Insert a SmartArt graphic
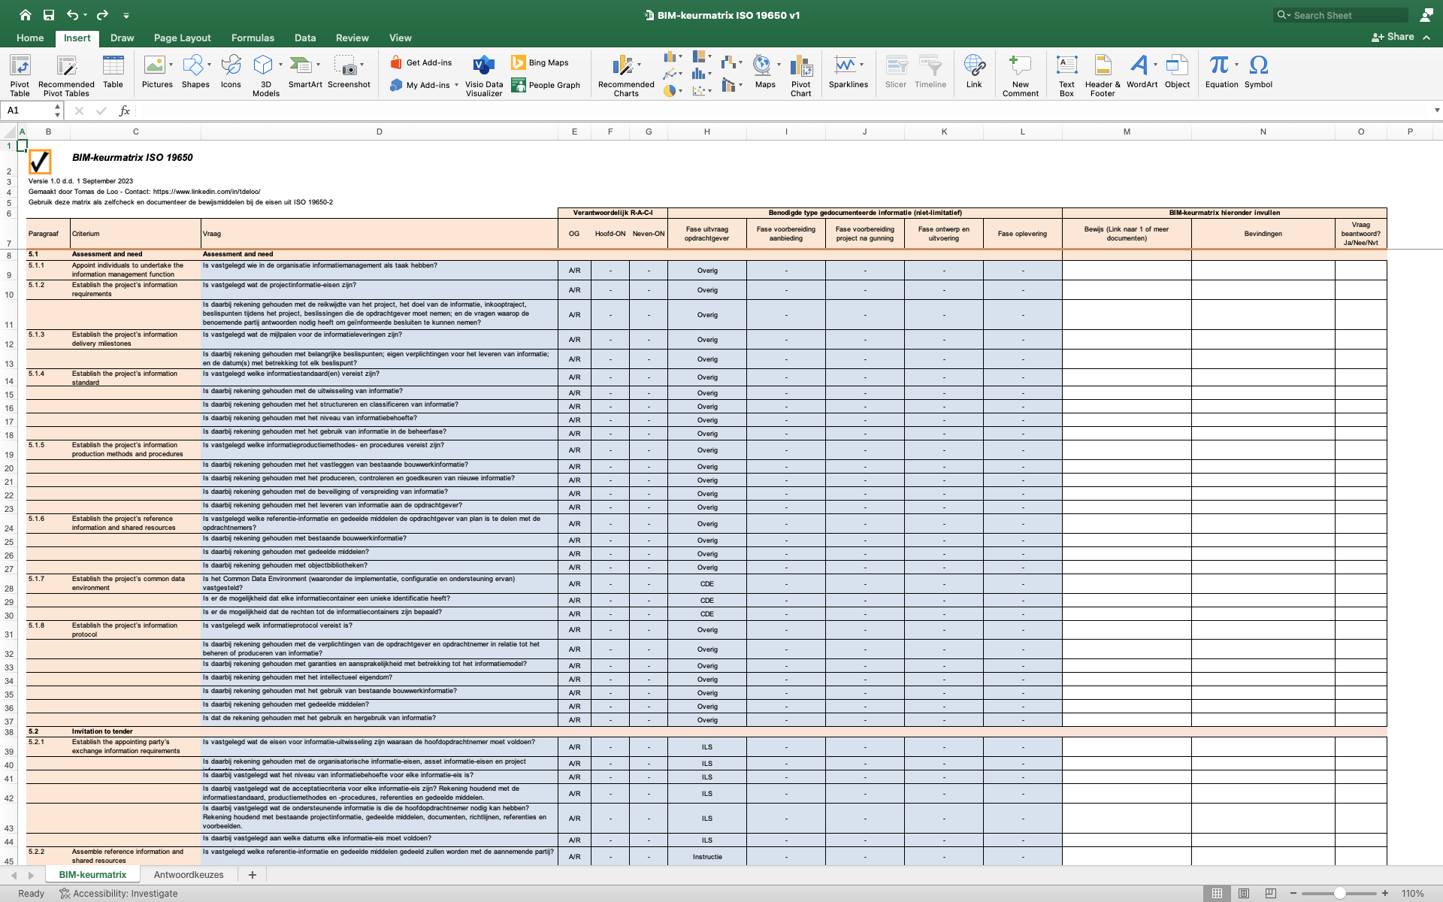The width and height of the screenshot is (1443, 902). pyautogui.click(x=305, y=71)
